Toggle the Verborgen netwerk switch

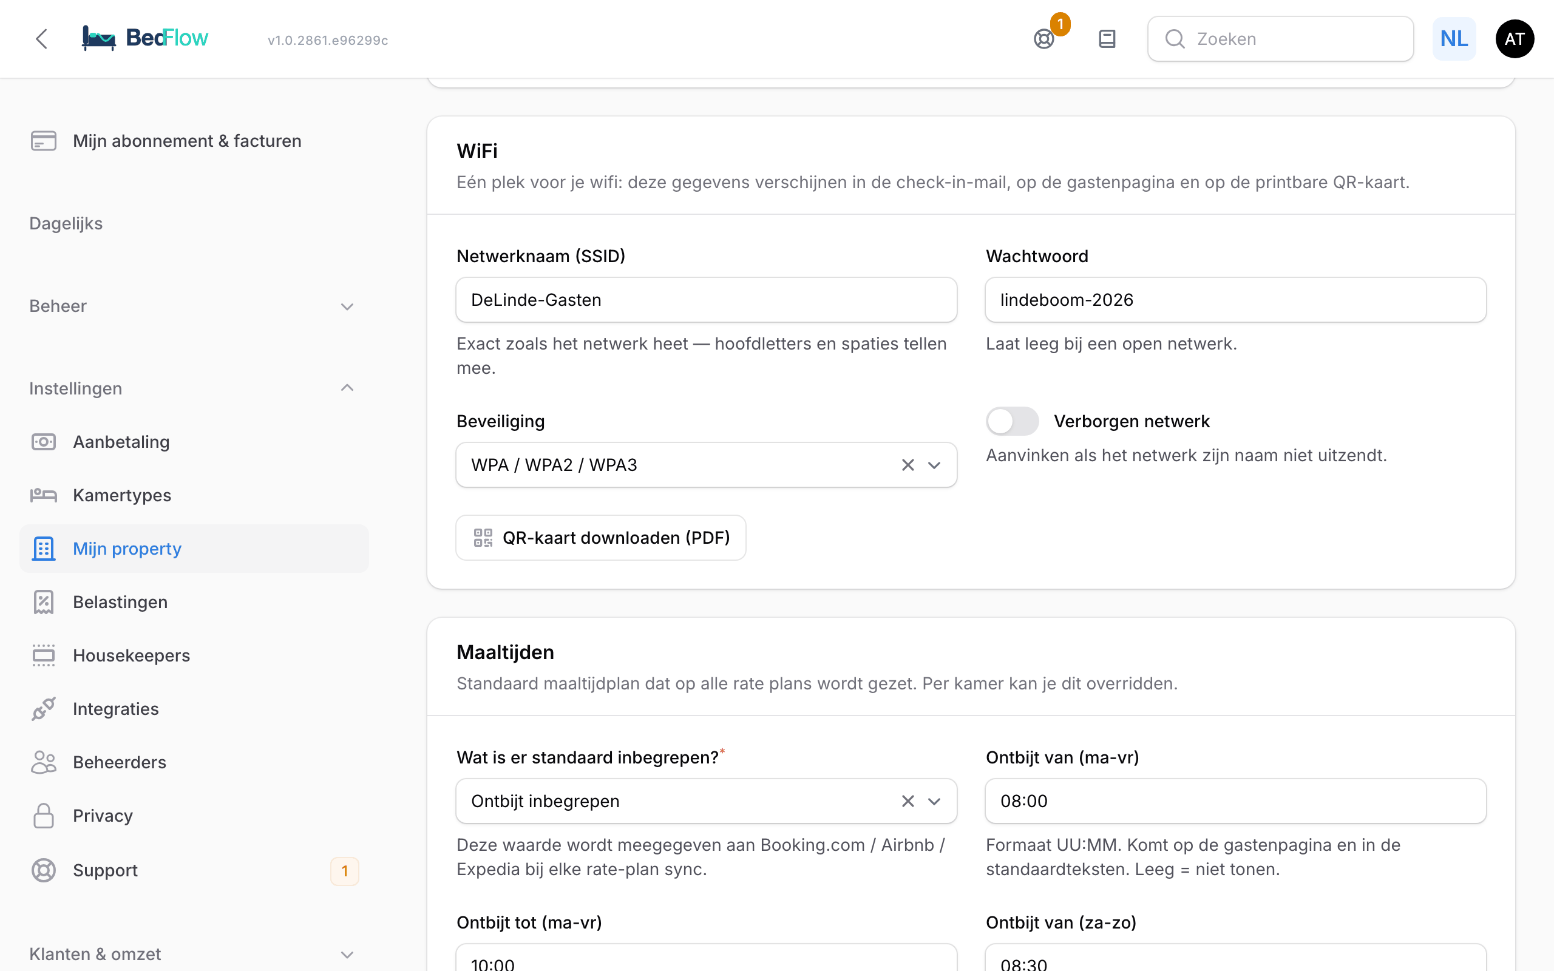click(x=1012, y=421)
